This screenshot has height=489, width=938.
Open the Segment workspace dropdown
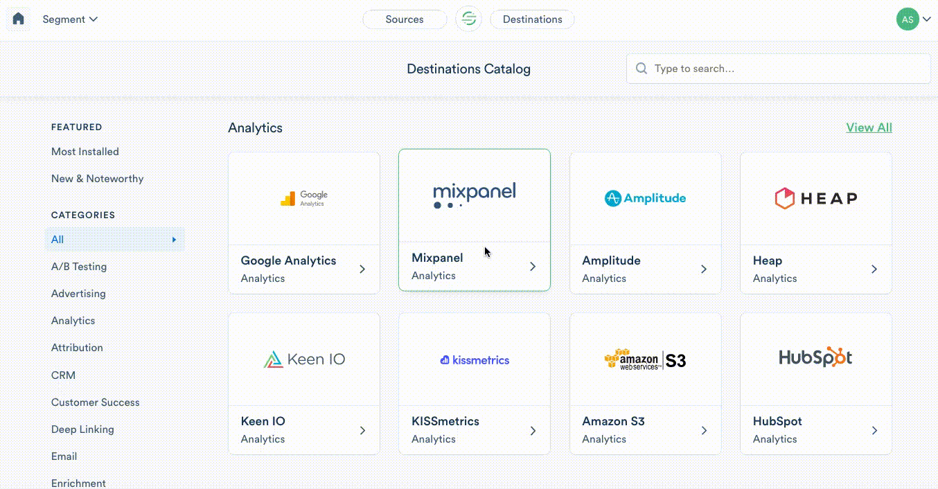[70, 19]
